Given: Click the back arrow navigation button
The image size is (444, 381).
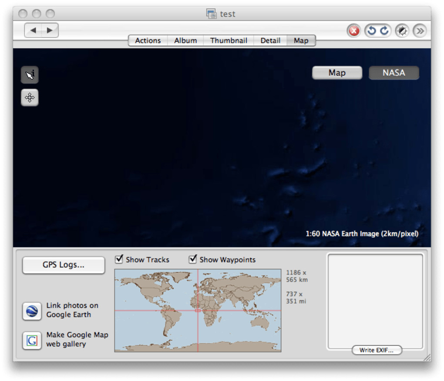Looking at the screenshot, I should [33, 30].
